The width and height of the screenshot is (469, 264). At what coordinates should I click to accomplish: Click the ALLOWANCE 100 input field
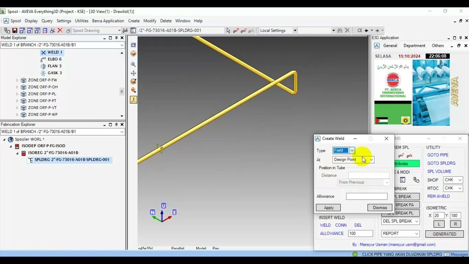coord(361,234)
